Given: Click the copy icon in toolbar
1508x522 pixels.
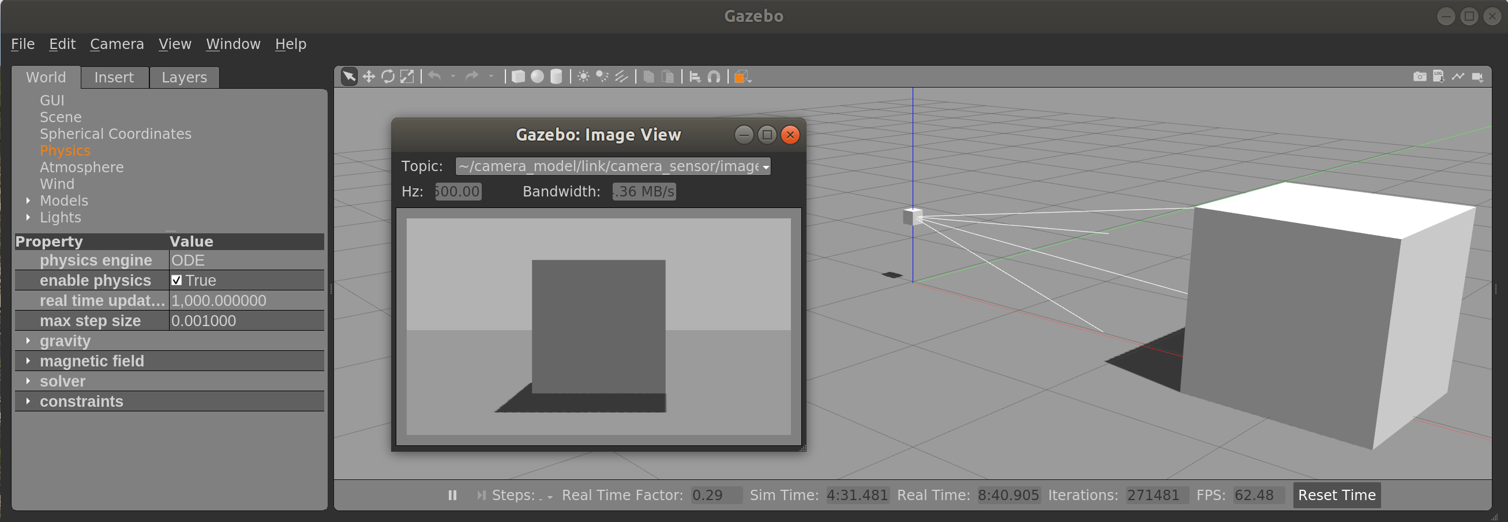Looking at the screenshot, I should tap(648, 77).
